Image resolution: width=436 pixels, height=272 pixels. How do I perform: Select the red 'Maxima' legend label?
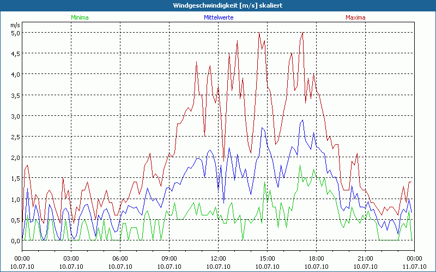coord(355,17)
